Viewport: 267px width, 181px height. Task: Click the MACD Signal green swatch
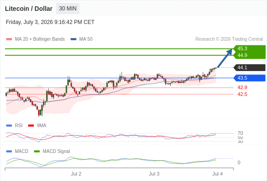[x=37, y=152]
